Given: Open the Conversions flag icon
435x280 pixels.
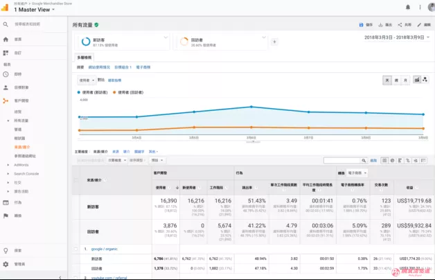Looking at the screenshot, I should point(6,216).
